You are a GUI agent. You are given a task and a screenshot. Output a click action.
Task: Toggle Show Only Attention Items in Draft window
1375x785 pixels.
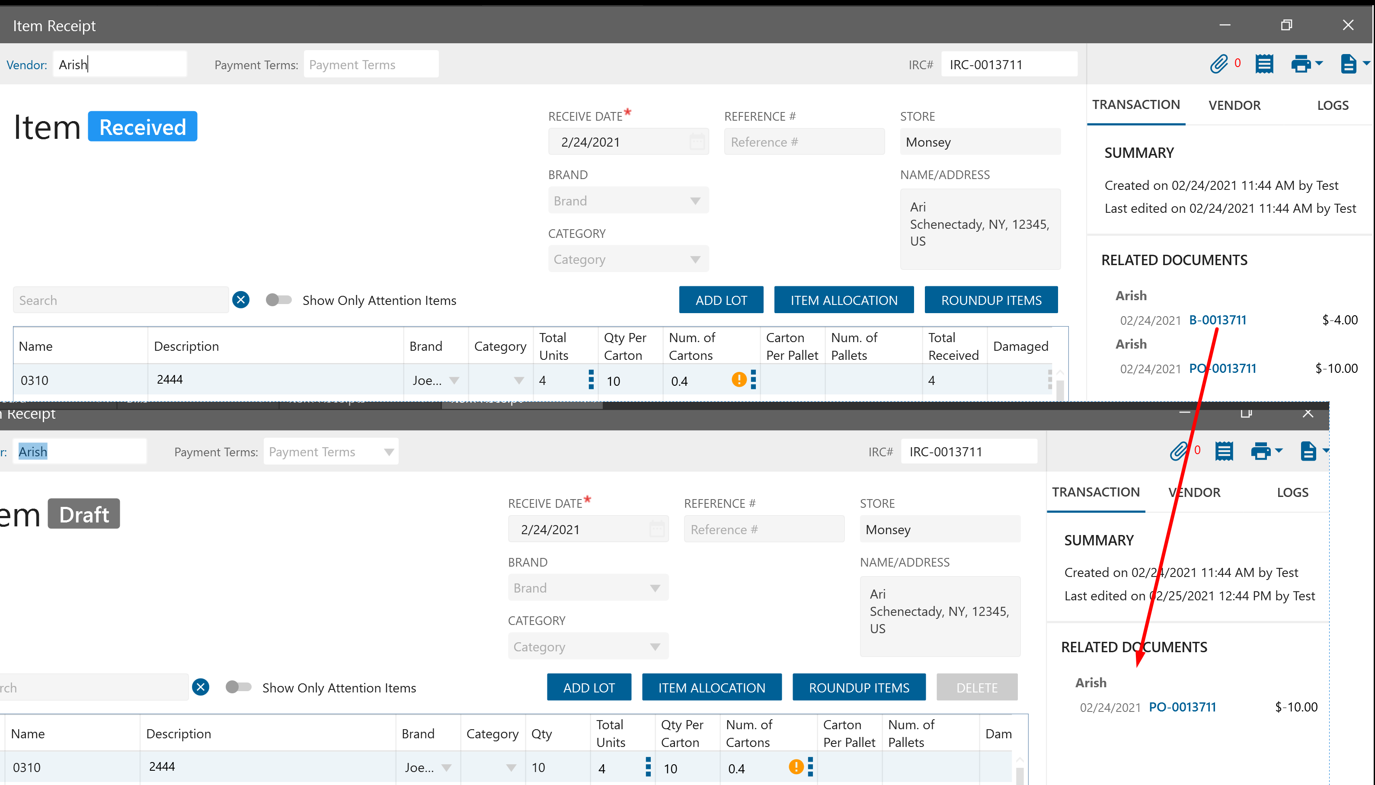(x=239, y=687)
